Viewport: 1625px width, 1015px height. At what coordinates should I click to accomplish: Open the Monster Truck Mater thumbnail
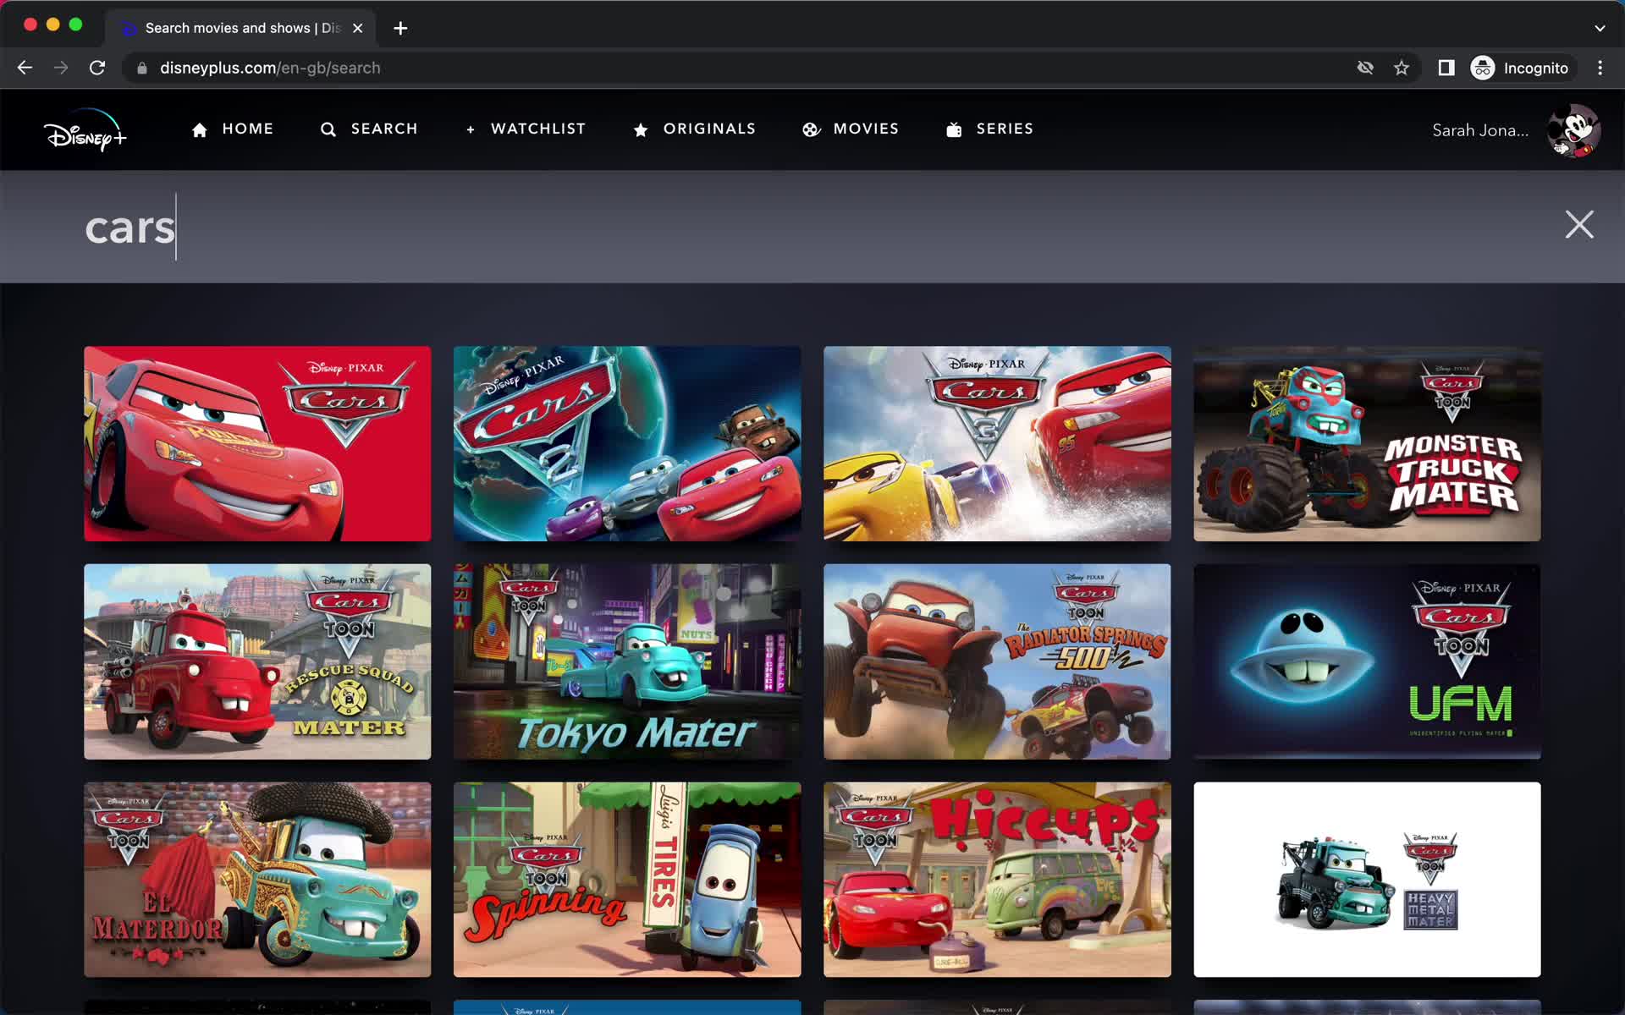coord(1367,443)
